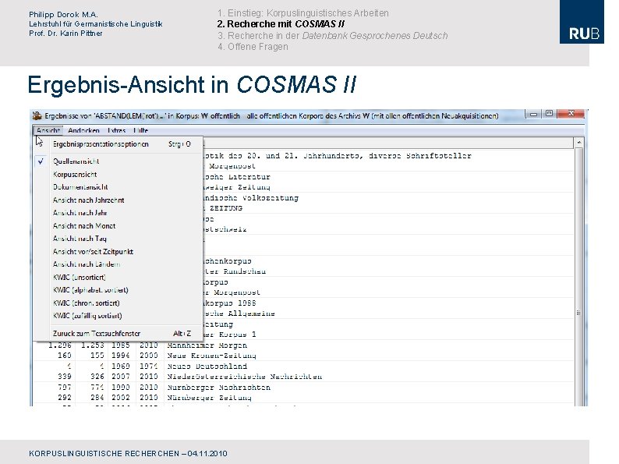Click slide outline item Einstieg: Korpuslinguistisches Arbeiten
Screen dimensions: 619x464
click(302, 13)
